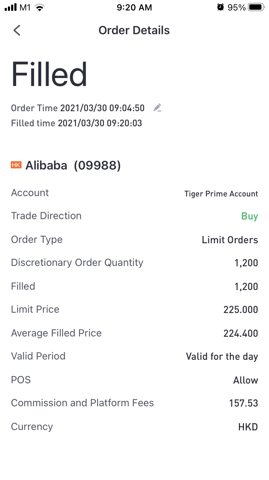The height and width of the screenshot is (480, 269).
Task: Tap the battery icon in status bar
Action: pyautogui.click(x=256, y=8)
